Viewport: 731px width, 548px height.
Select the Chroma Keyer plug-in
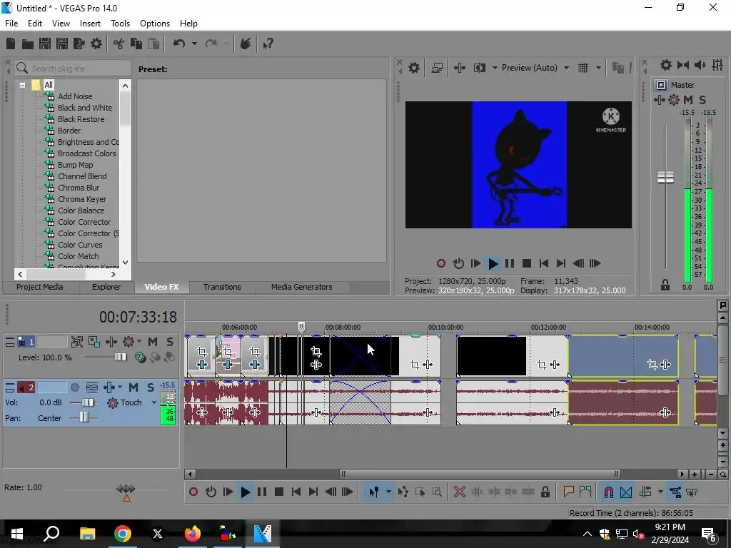82,199
